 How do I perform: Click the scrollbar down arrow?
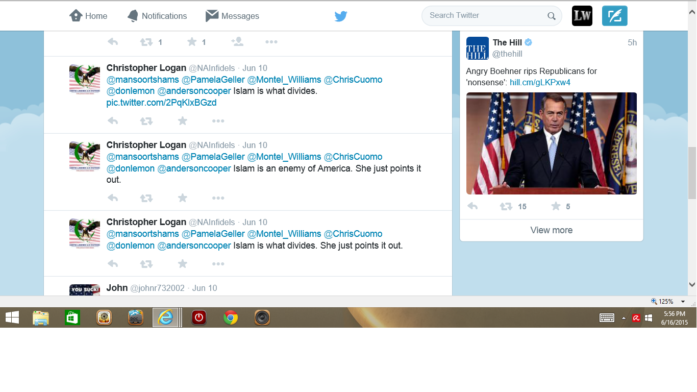pyautogui.click(x=692, y=285)
